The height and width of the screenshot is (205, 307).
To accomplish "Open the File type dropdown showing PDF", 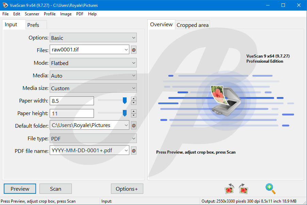I will 93,138.
